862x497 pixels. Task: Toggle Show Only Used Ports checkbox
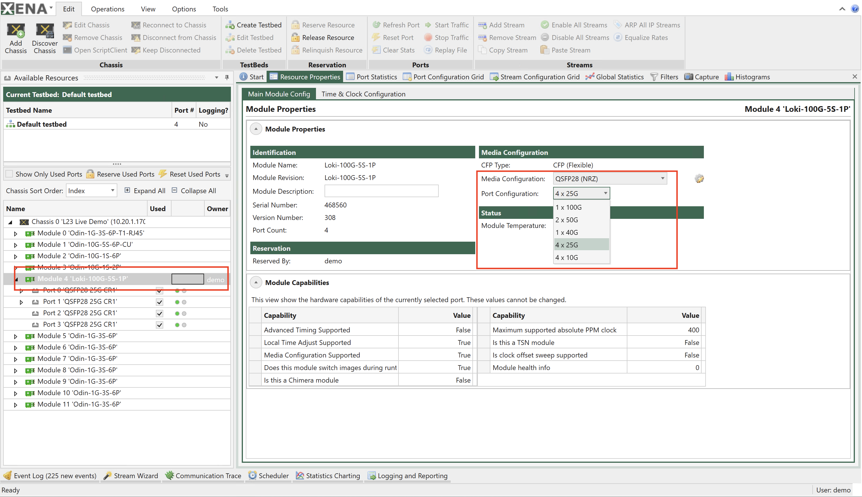(x=9, y=174)
